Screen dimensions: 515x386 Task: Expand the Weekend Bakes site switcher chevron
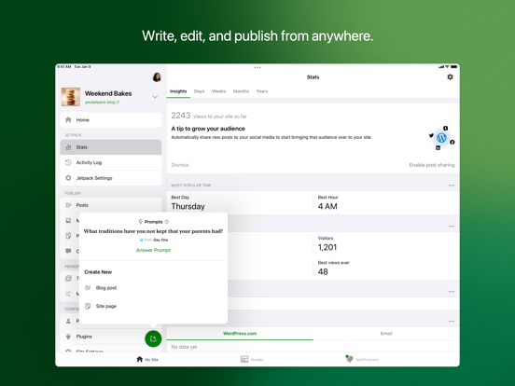click(x=155, y=97)
